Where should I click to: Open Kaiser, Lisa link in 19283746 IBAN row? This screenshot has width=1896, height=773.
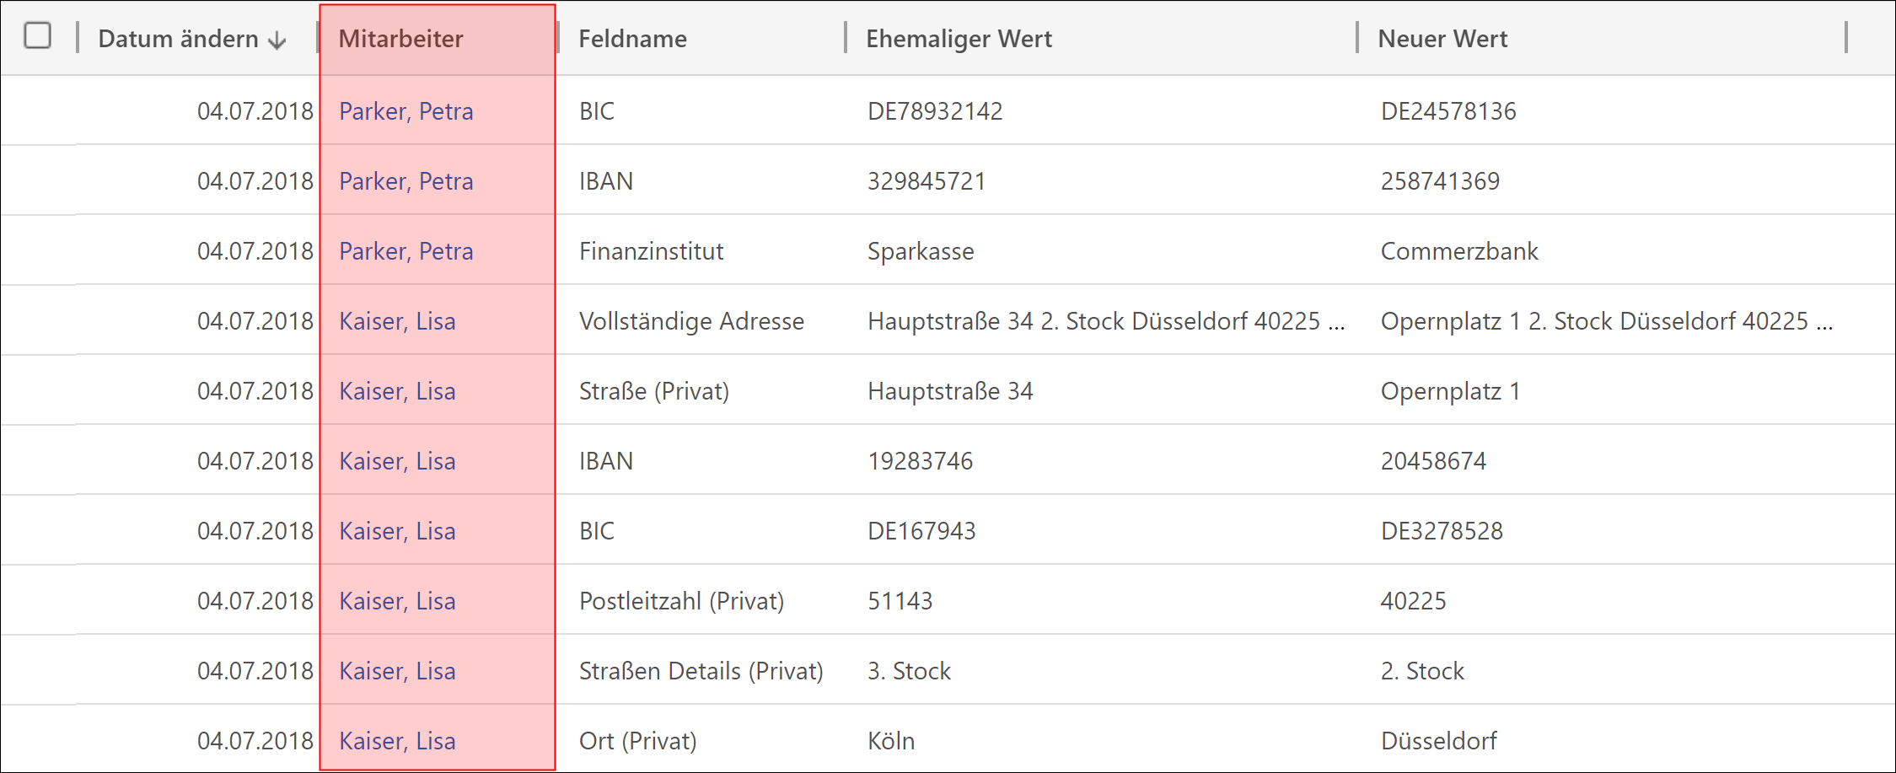point(397,461)
